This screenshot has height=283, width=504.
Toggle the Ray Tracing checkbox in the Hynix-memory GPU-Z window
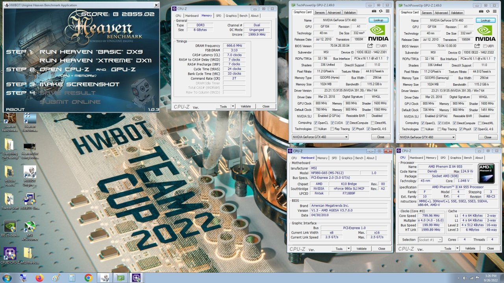(x=332, y=129)
